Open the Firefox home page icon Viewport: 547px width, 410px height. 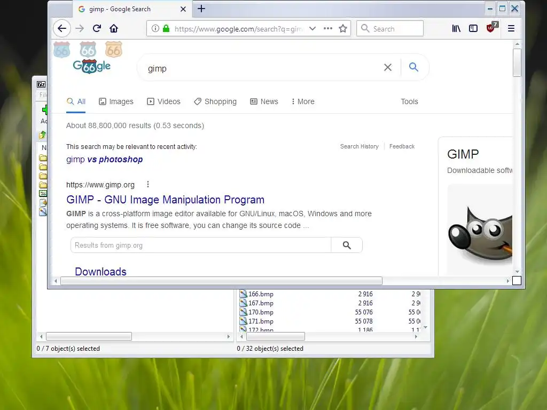coord(114,29)
